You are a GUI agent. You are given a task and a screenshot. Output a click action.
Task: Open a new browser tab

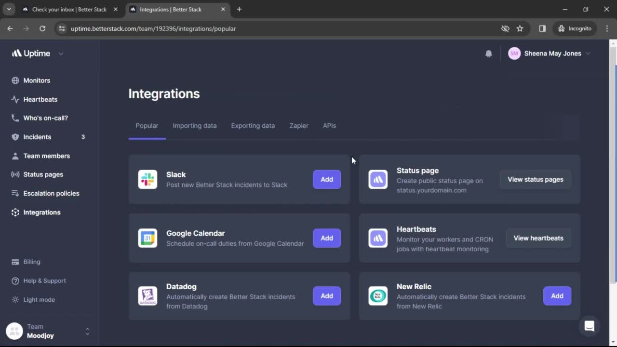[239, 9]
